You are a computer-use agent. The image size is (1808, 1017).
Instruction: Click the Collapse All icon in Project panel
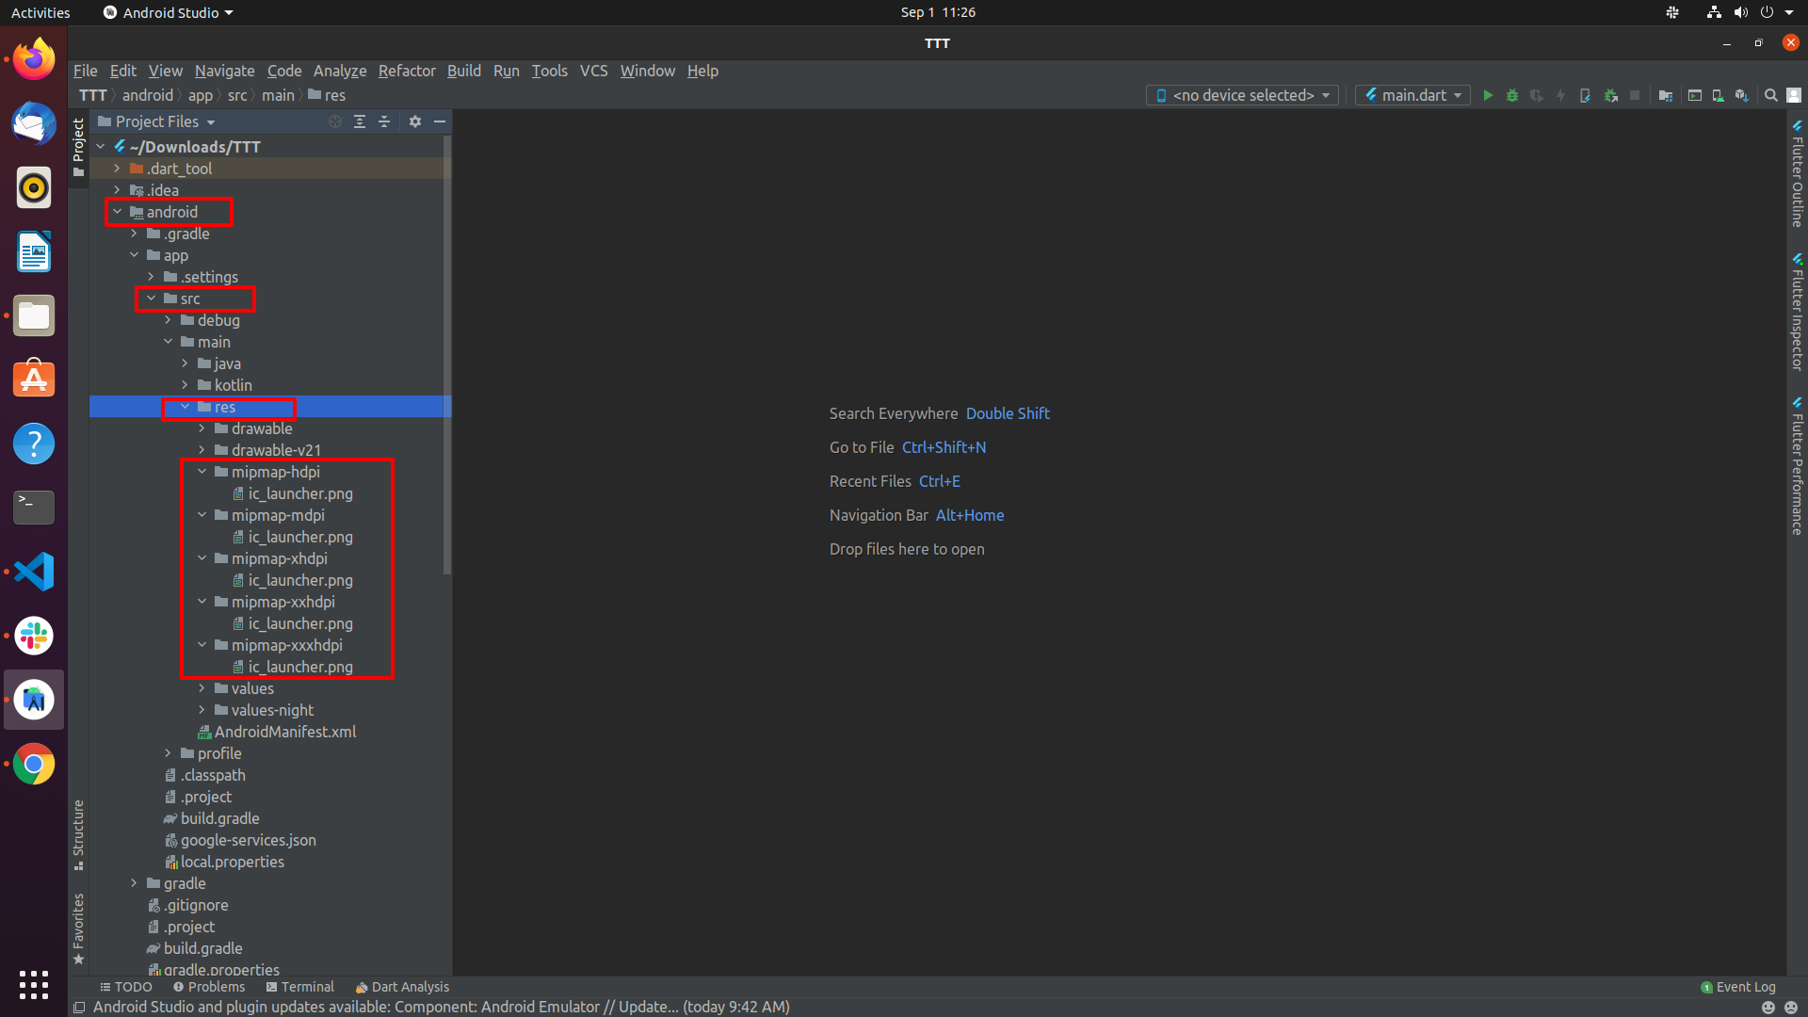coord(384,121)
